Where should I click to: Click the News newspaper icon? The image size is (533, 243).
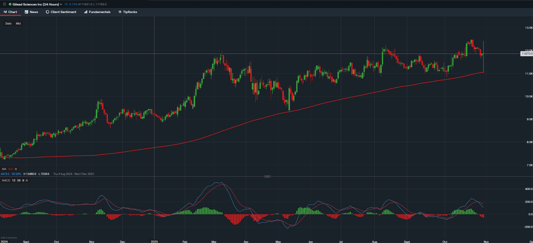click(x=26, y=12)
